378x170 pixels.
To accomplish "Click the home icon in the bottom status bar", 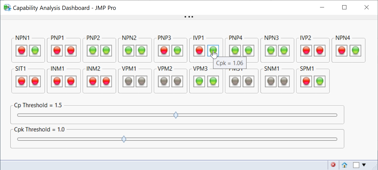I will click(344, 165).
